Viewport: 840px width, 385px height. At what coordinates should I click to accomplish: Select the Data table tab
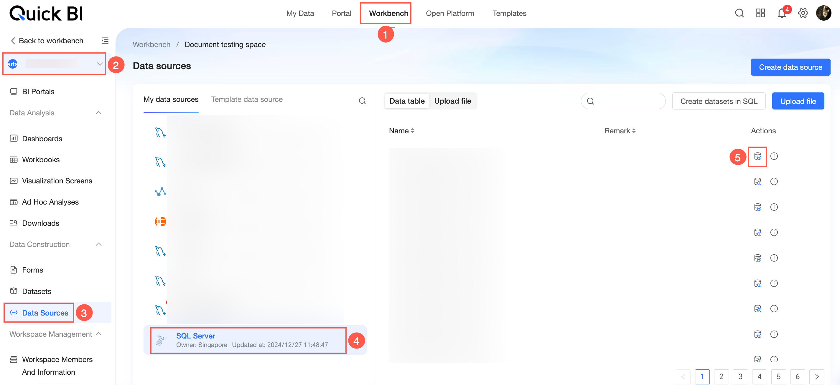coord(407,101)
